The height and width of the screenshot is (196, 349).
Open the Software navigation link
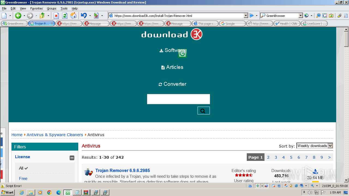pyautogui.click(x=172, y=50)
